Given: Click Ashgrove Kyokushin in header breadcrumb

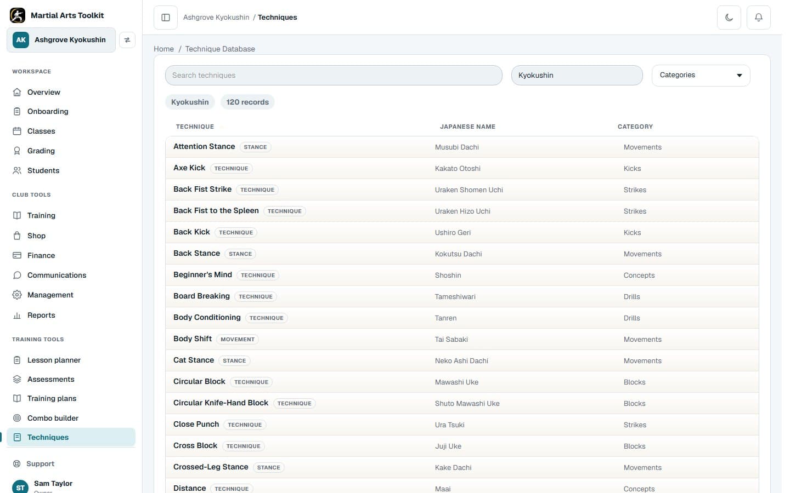Looking at the screenshot, I should tap(216, 18).
